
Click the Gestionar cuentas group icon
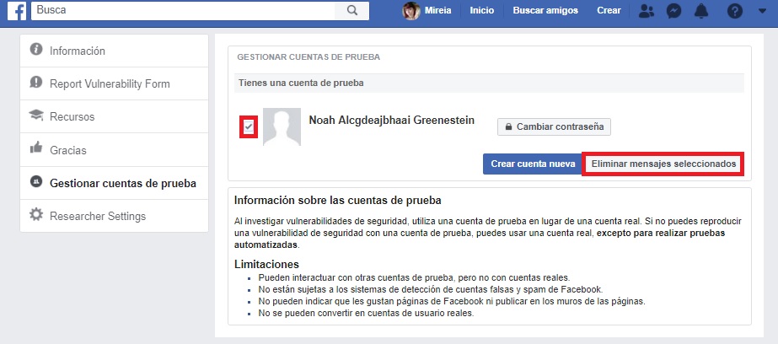tap(35, 181)
